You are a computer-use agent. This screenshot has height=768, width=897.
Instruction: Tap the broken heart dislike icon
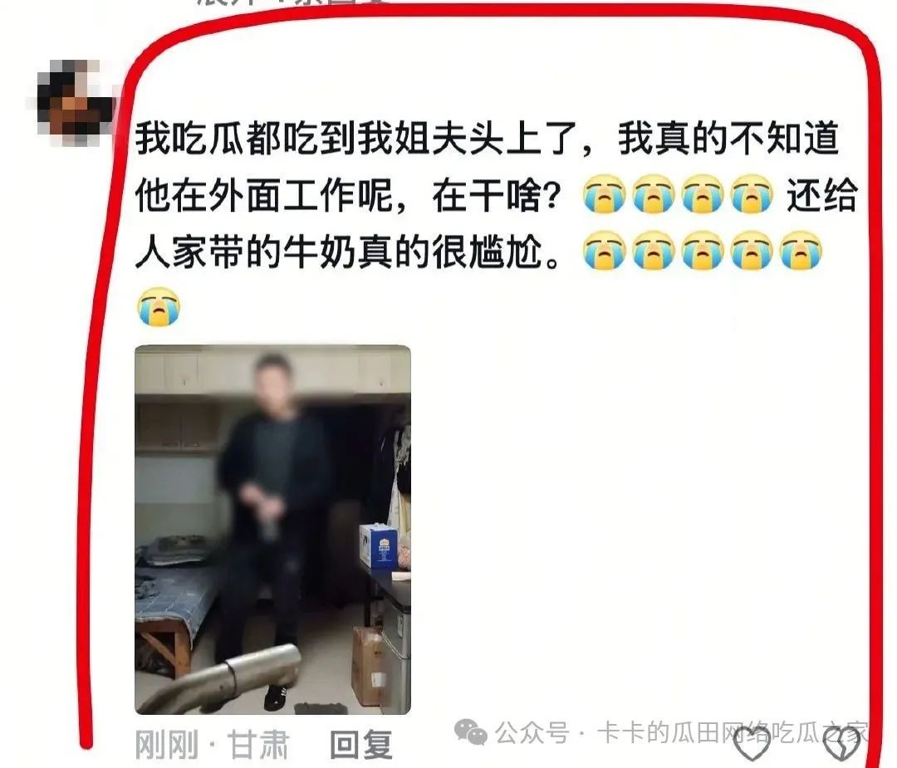click(841, 746)
